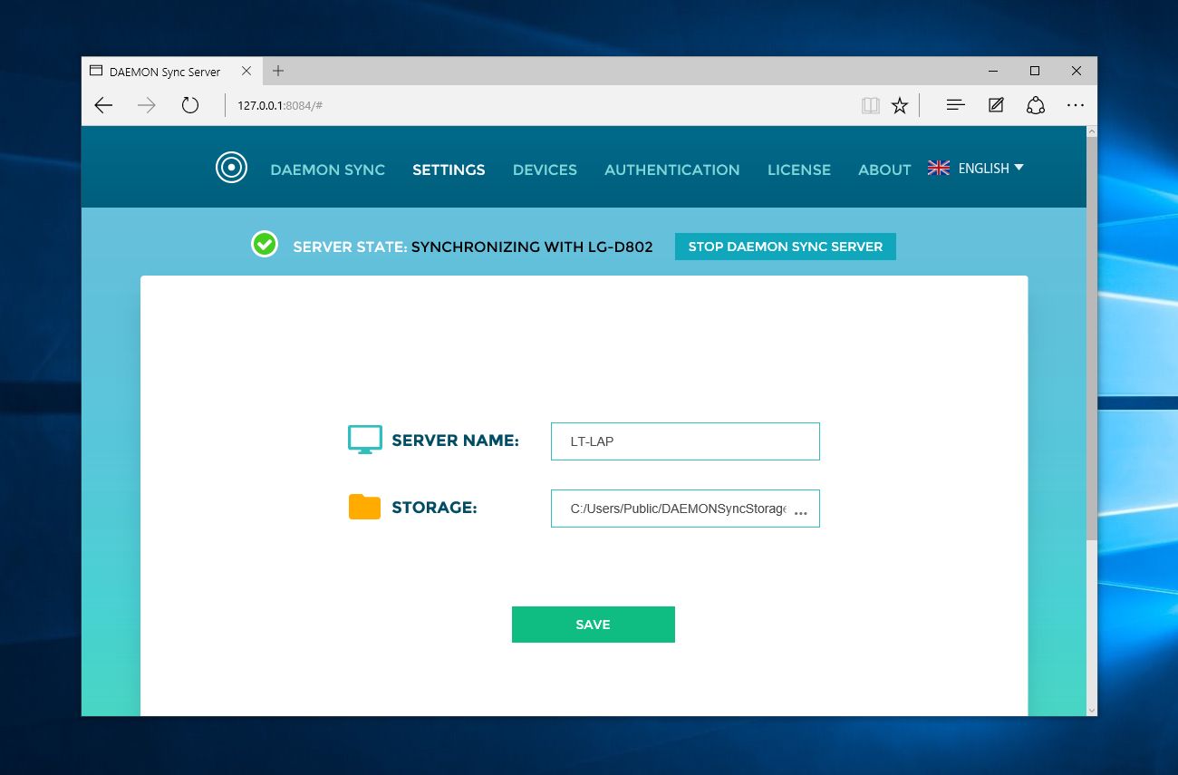The width and height of the screenshot is (1178, 775).
Task: Click the Share icon in Edge toolbar
Action: 1036,105
